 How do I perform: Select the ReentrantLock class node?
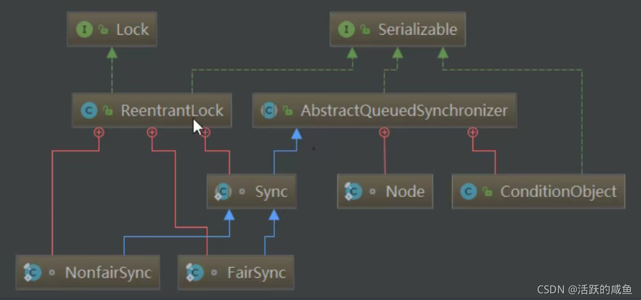[x=152, y=110]
